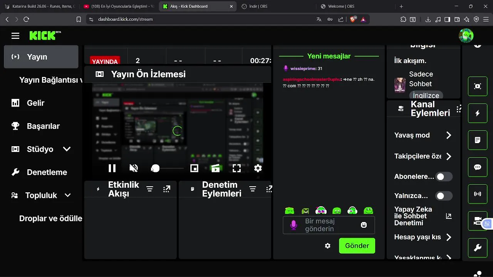Bookmark this page using the bookmark icon
The height and width of the screenshot is (277, 493).
pos(79,19)
